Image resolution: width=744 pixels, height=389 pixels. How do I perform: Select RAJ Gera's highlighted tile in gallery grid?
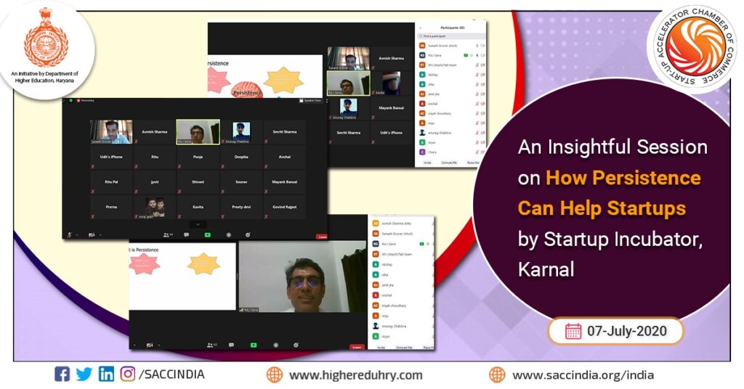(x=198, y=132)
